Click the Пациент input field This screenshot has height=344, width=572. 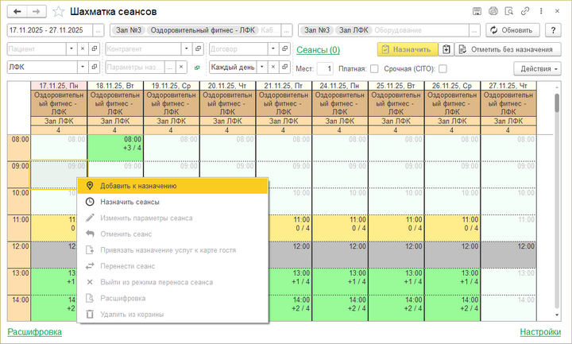coord(37,49)
